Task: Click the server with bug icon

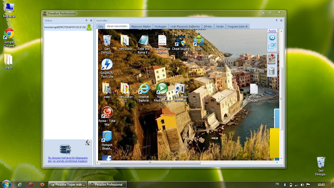Action: [65, 149]
